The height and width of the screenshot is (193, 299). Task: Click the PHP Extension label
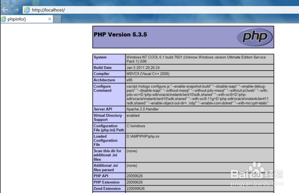(x=107, y=182)
